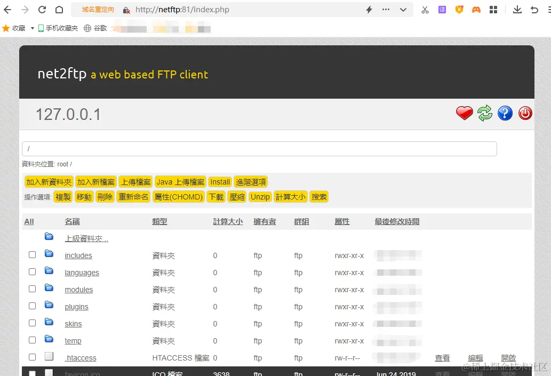Click the 複製 copy action
The height and width of the screenshot is (376, 551).
point(63,197)
